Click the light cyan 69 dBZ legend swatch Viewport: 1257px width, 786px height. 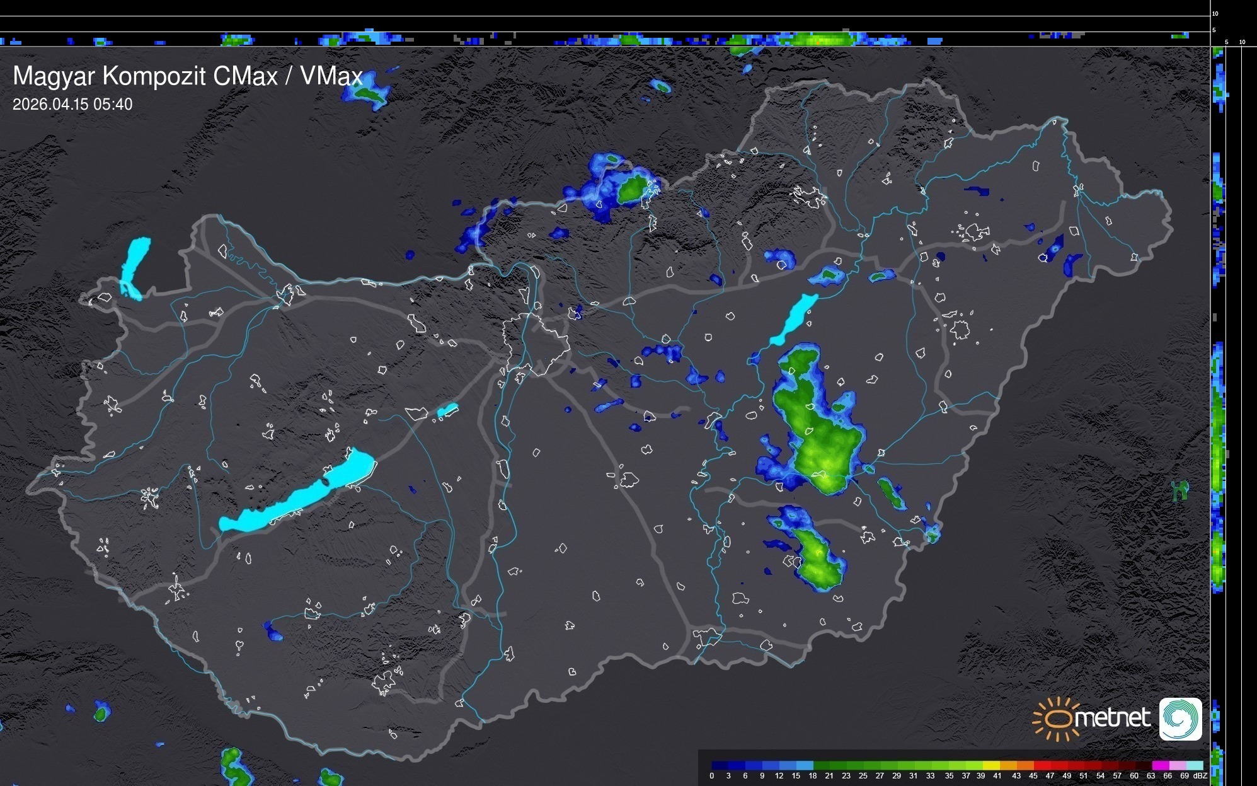[1193, 765]
